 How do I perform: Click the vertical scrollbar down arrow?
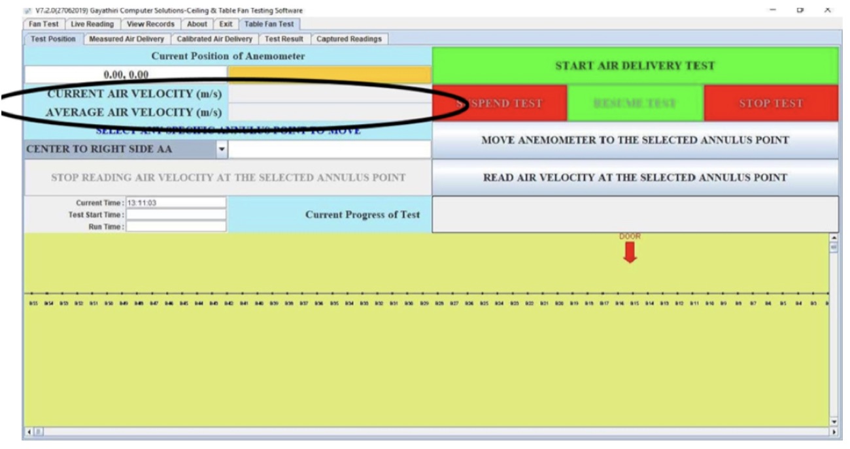(x=833, y=422)
